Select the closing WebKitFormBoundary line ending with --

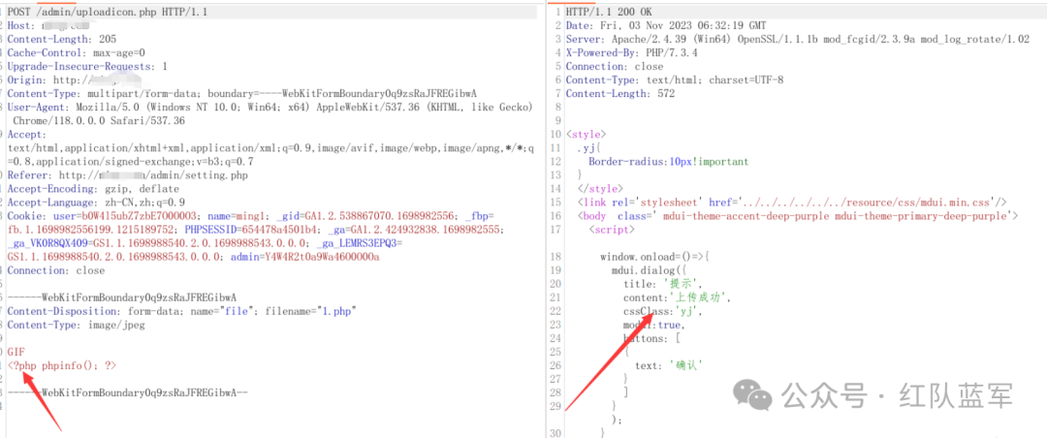(x=128, y=392)
